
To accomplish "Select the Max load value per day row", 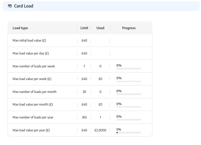I will 80,53.
